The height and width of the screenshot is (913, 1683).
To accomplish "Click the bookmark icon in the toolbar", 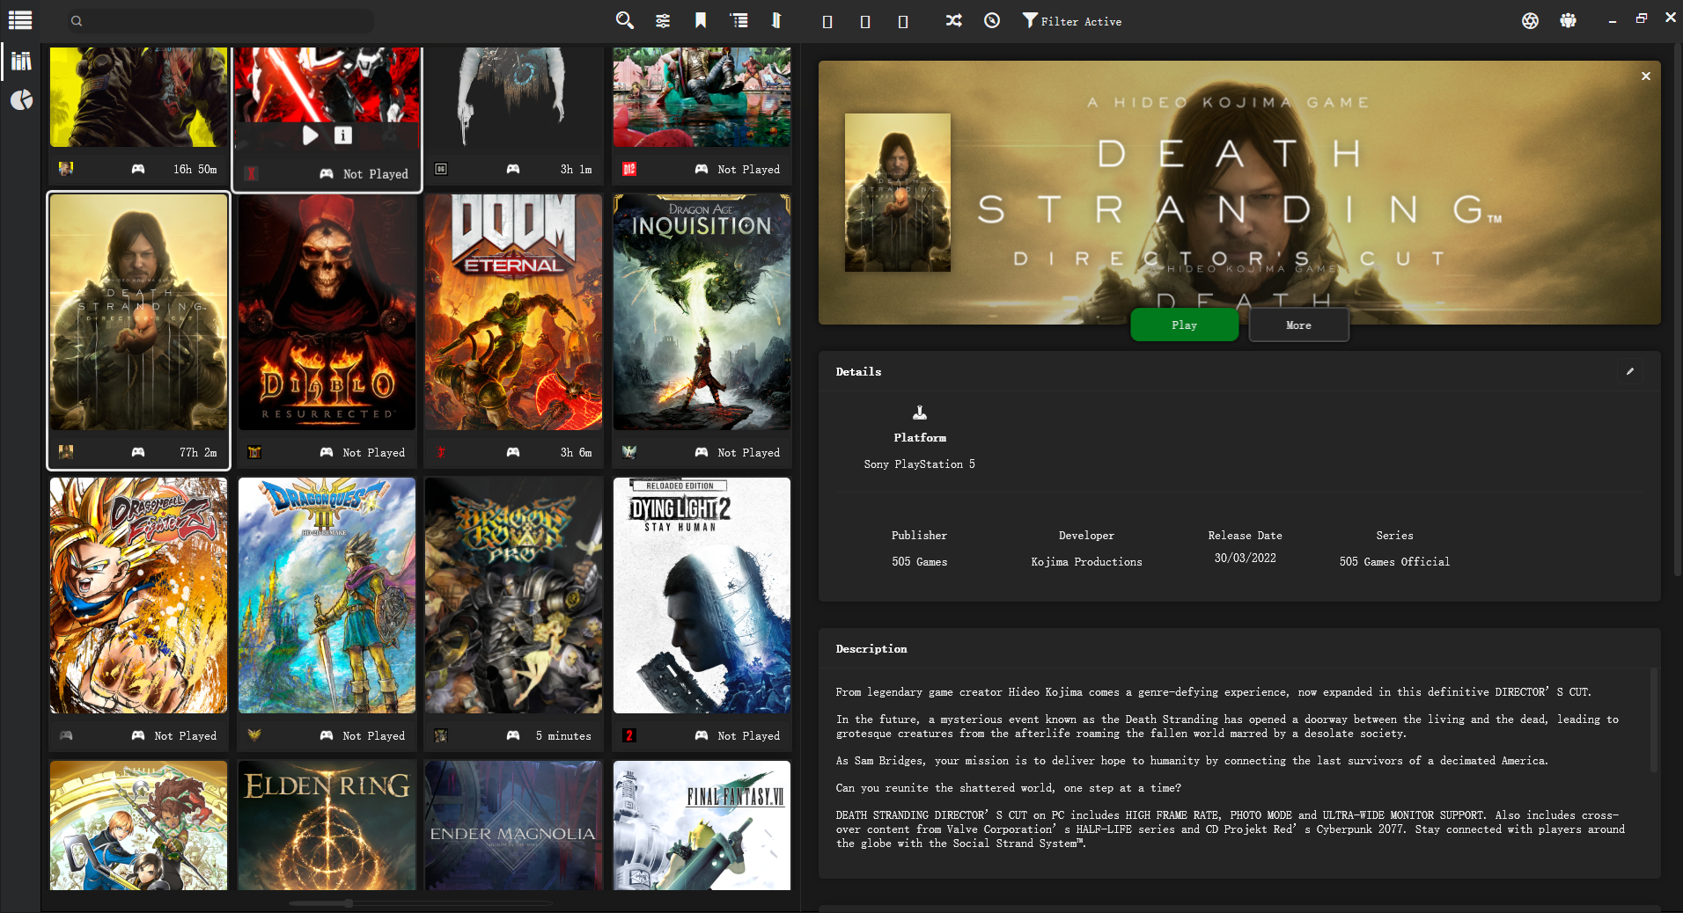I will point(701,20).
